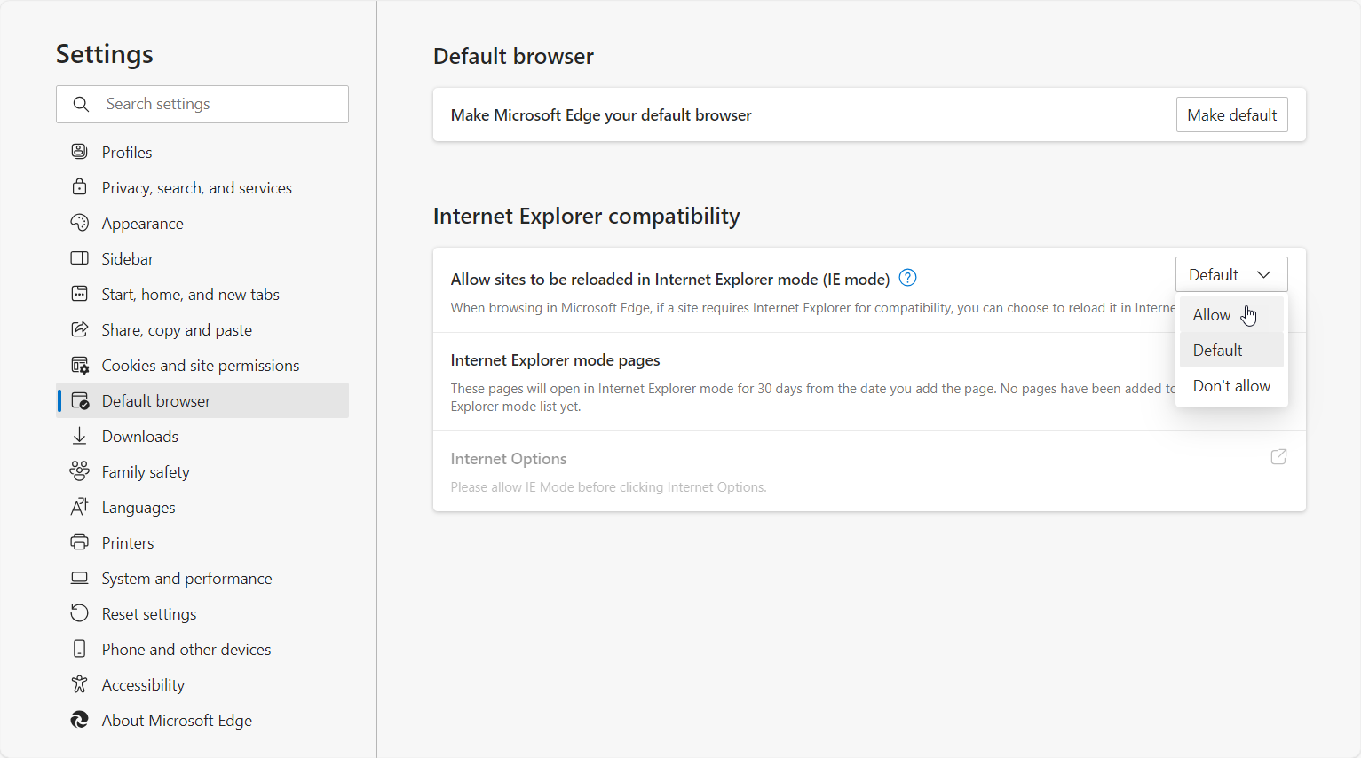Open Sidebar settings page

click(x=202, y=258)
